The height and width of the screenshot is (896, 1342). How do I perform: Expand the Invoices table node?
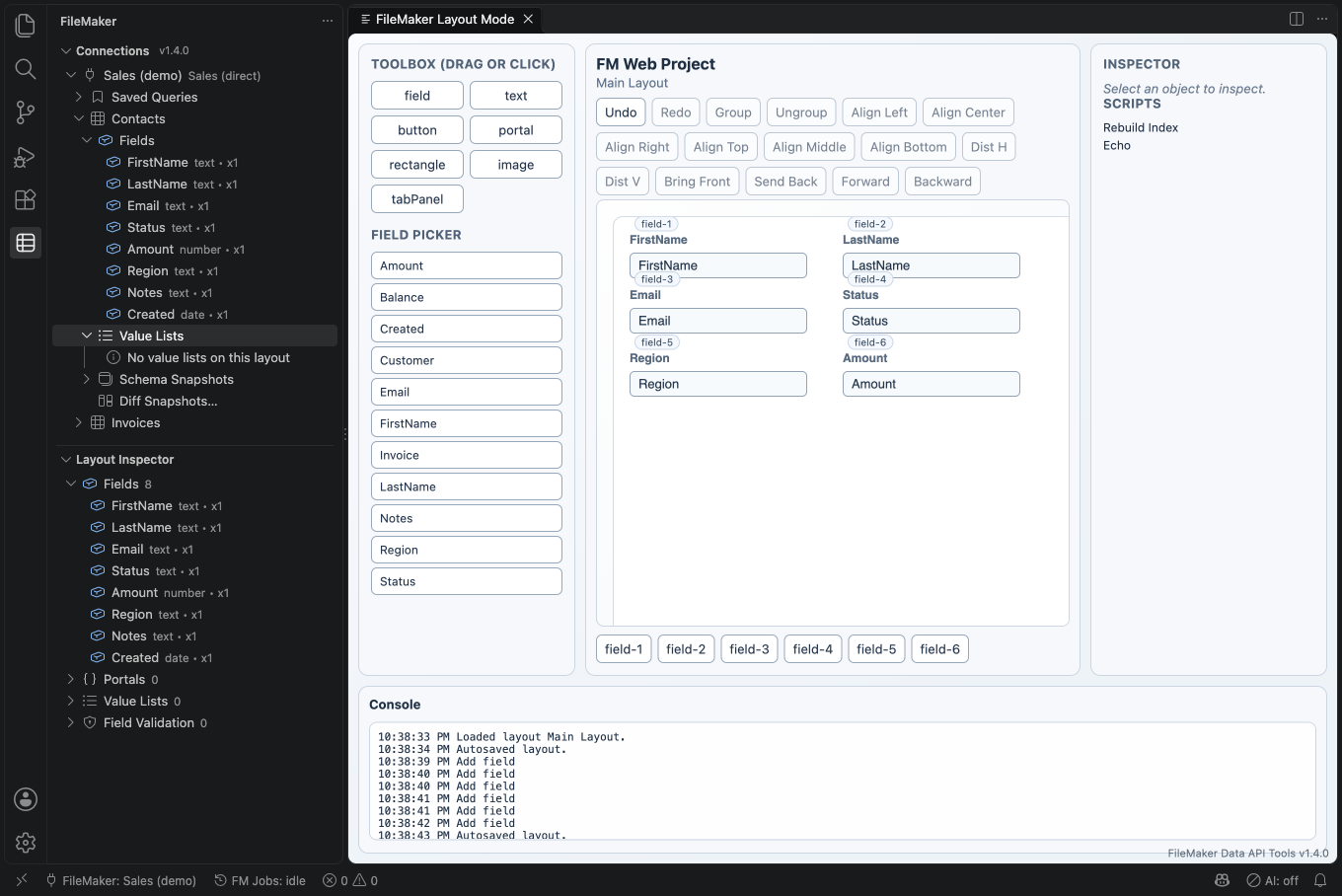click(79, 422)
